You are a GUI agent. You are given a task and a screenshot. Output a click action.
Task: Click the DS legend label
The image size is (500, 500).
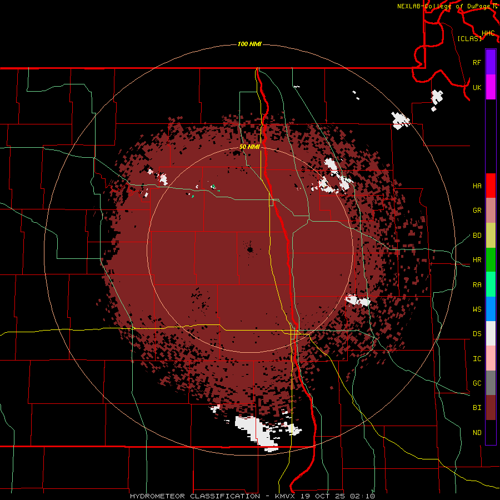pyautogui.click(x=477, y=334)
